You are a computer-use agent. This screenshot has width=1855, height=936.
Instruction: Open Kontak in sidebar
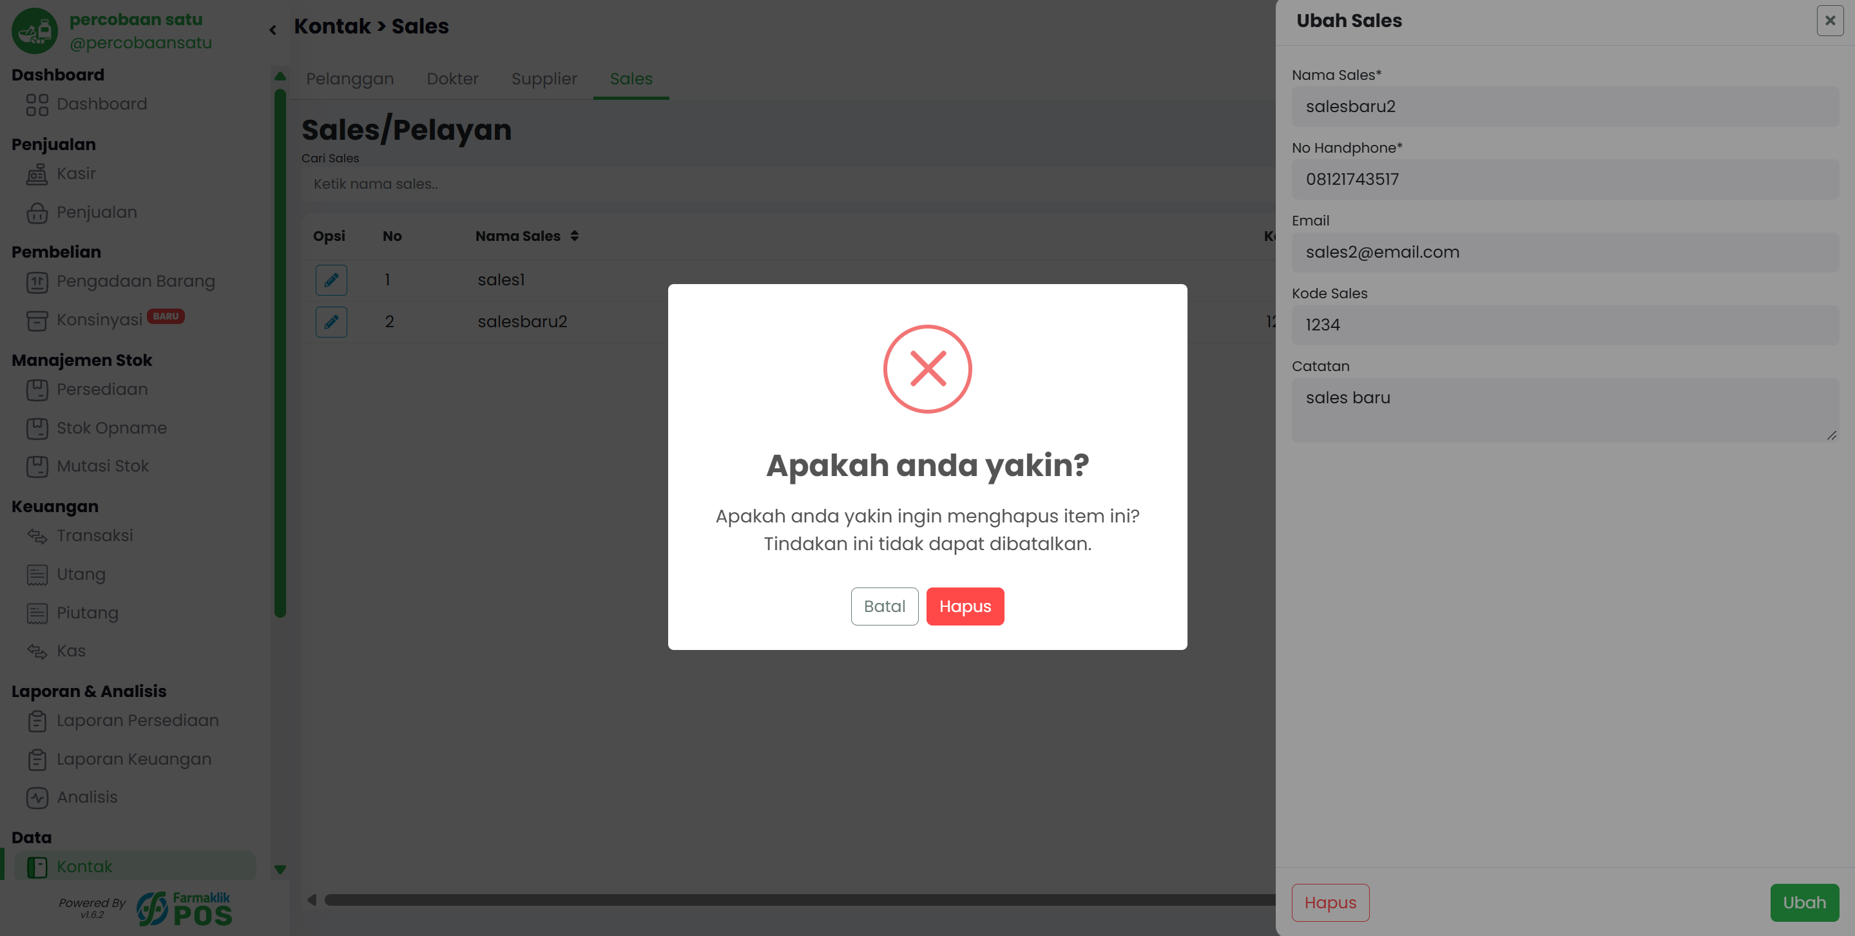pyautogui.click(x=135, y=867)
